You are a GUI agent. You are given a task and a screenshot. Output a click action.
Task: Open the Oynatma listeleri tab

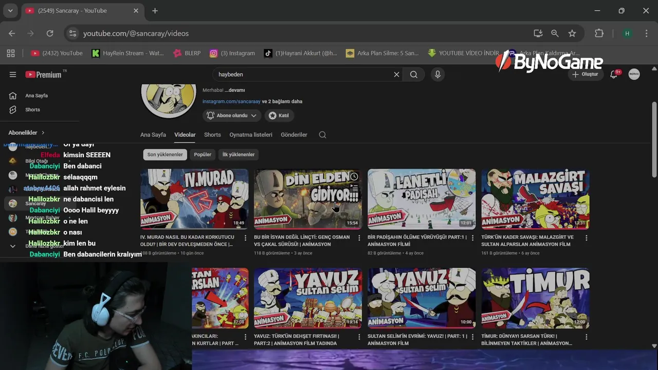[251, 135]
